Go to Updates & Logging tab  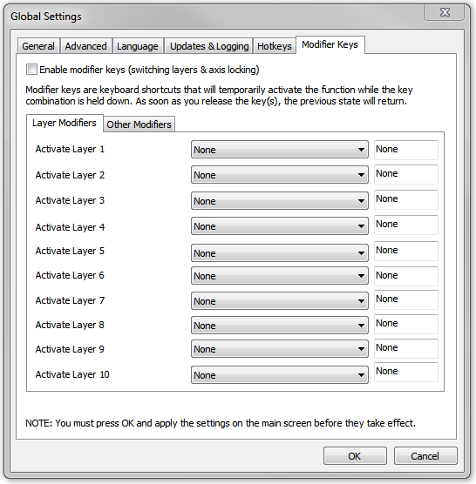tap(209, 46)
